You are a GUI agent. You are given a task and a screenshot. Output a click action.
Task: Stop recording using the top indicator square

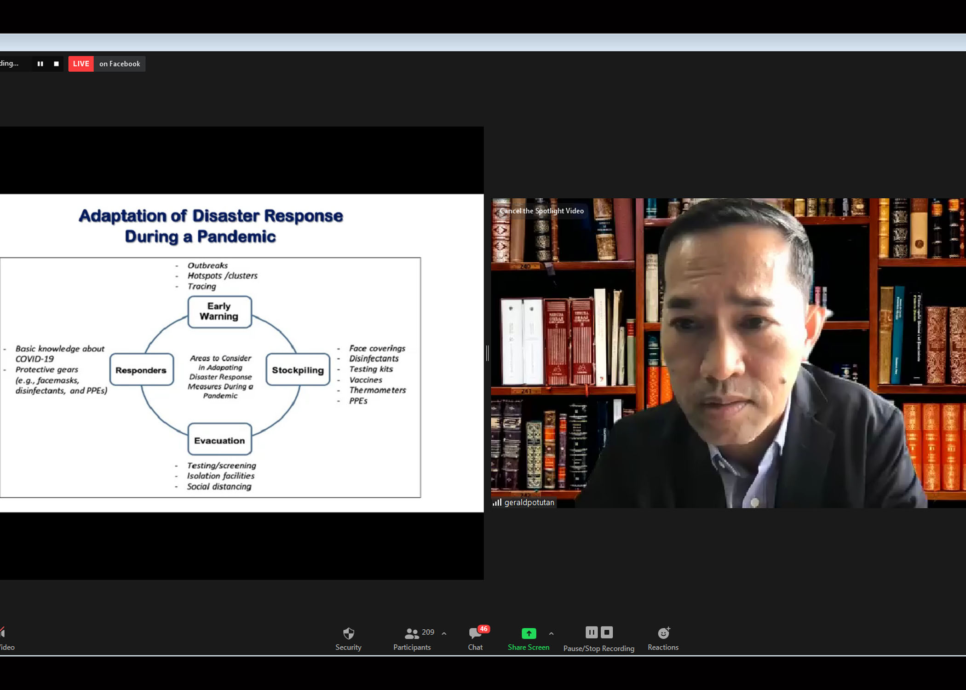pyautogui.click(x=56, y=64)
